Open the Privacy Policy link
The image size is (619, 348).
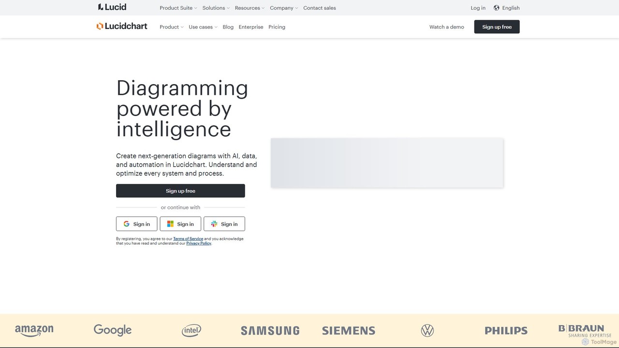tap(199, 244)
